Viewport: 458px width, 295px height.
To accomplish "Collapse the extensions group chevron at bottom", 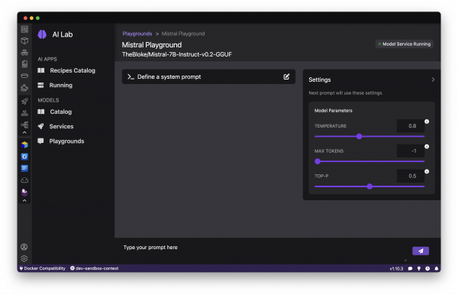I will (24, 200).
